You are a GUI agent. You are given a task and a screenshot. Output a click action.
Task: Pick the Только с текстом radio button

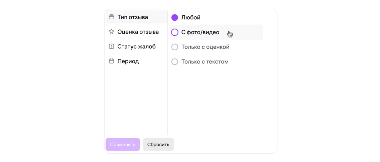174,62
